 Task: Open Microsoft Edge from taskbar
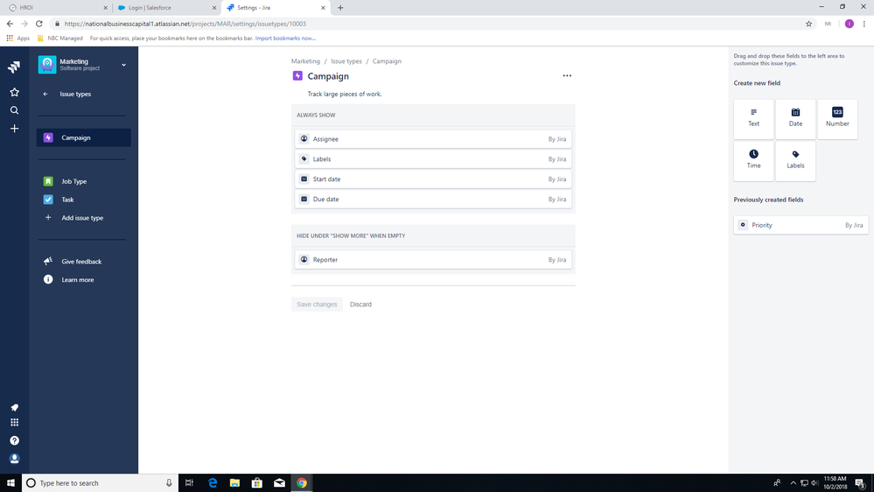click(213, 483)
